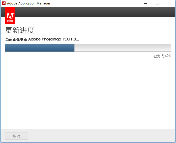Click the blank white content area below the progress bar
The height and width of the screenshot is (143, 176).
click(88, 93)
